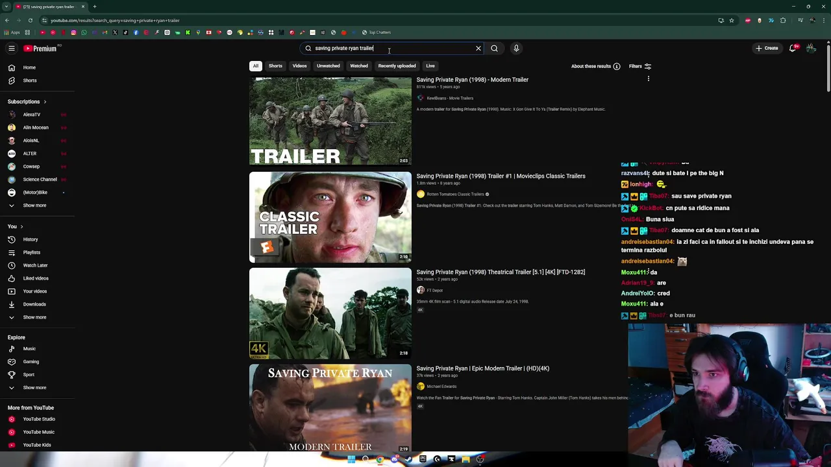Open Liked videos

click(x=37, y=278)
